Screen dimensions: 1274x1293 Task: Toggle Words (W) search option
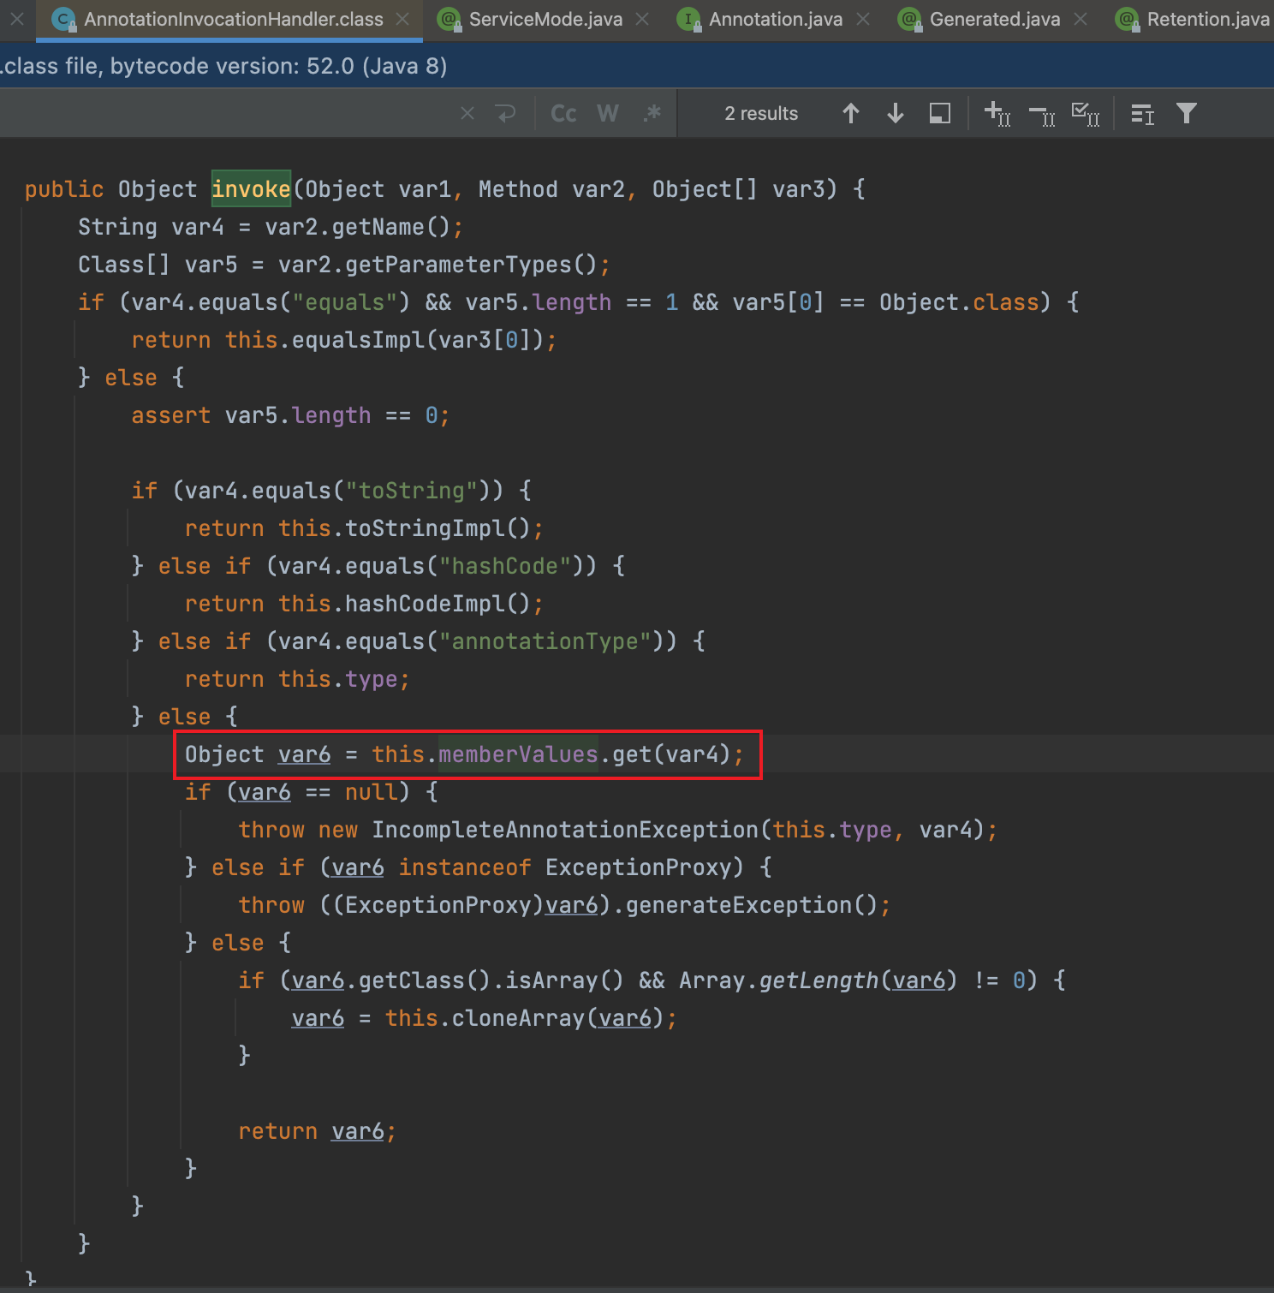[x=608, y=113]
